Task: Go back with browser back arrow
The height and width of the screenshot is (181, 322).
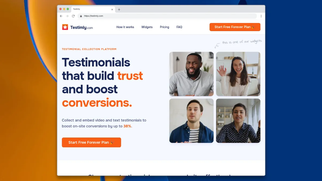Action: tap(61, 16)
